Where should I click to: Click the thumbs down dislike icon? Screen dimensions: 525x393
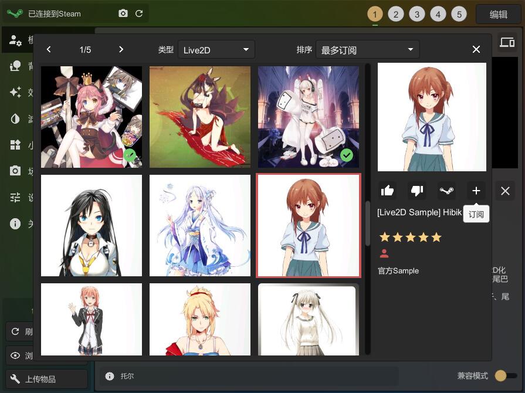[417, 191]
